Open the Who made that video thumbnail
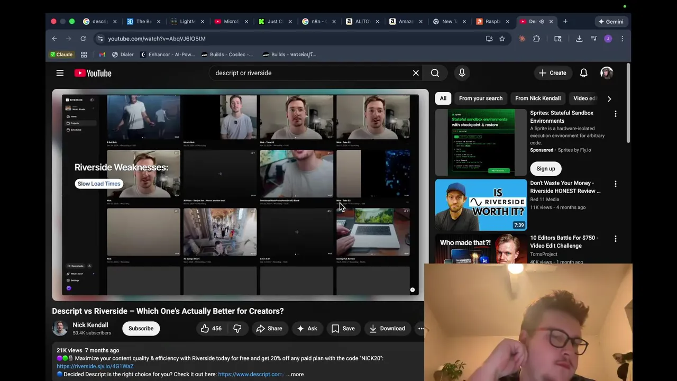This screenshot has height=381, width=677. point(481,249)
